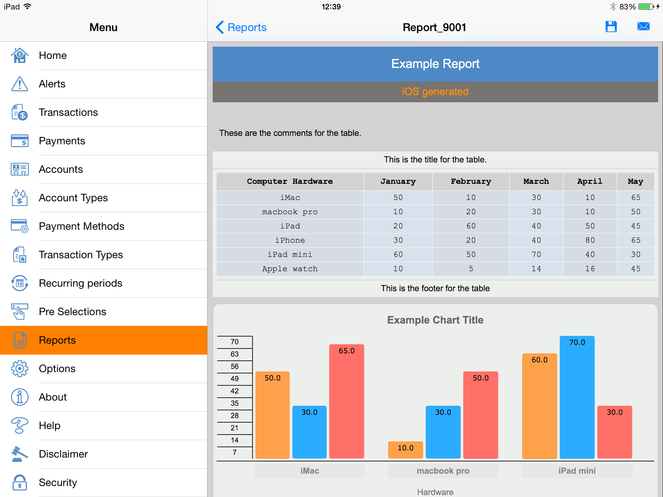Open Payment Methods menu item
This screenshot has width=663, height=497.
[81, 226]
